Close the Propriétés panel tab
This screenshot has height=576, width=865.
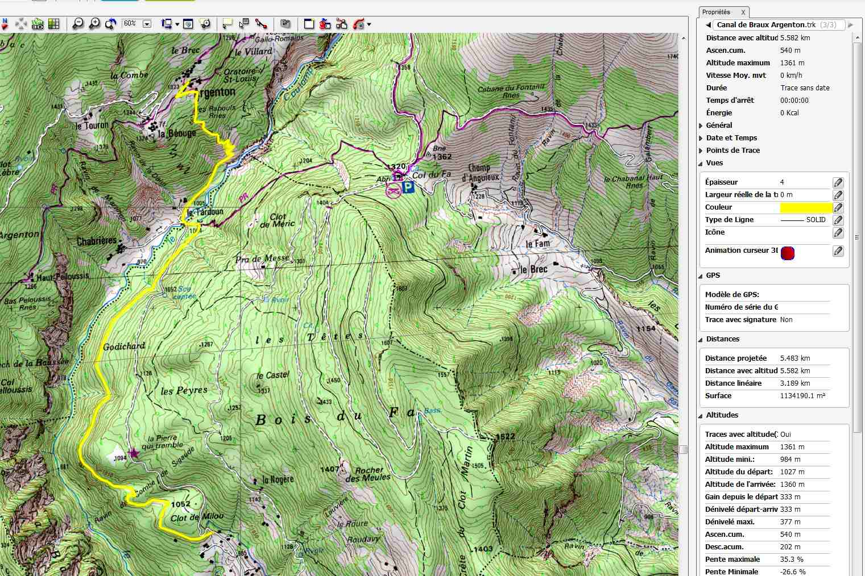pyautogui.click(x=743, y=12)
